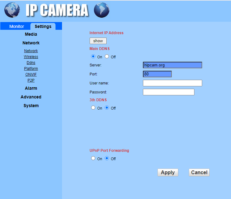
Task: Select UPnP Port Forwarding Off
Action: pyautogui.click(x=107, y=158)
